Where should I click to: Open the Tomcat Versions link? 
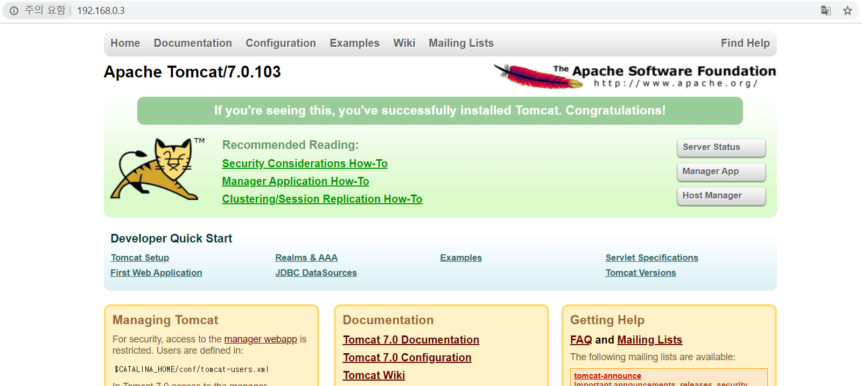point(641,273)
